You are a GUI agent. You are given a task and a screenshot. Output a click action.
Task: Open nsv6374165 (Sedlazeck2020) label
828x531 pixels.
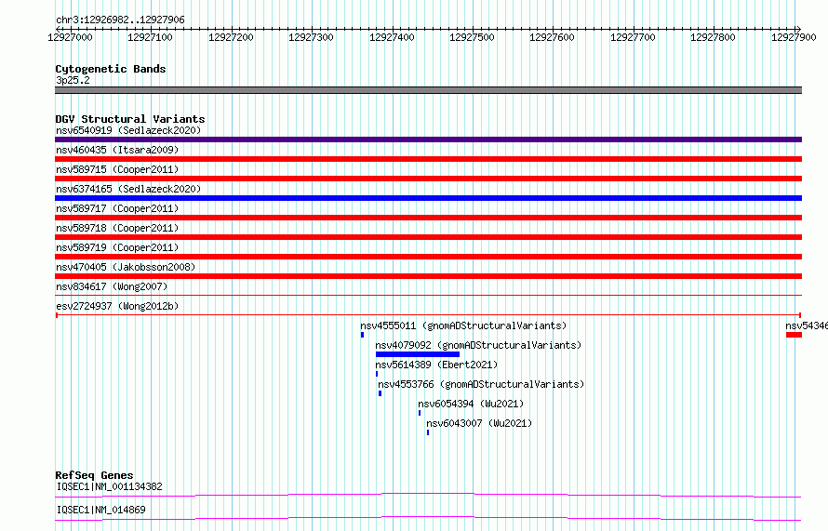click(128, 189)
